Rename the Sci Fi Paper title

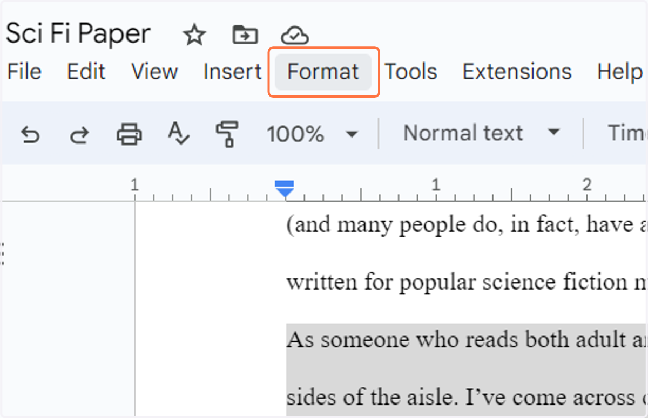[x=78, y=34]
